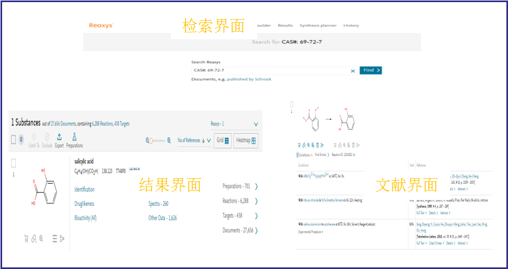Open the Other Data - 1,626 link
This screenshot has width=508, height=269.
(x=163, y=218)
